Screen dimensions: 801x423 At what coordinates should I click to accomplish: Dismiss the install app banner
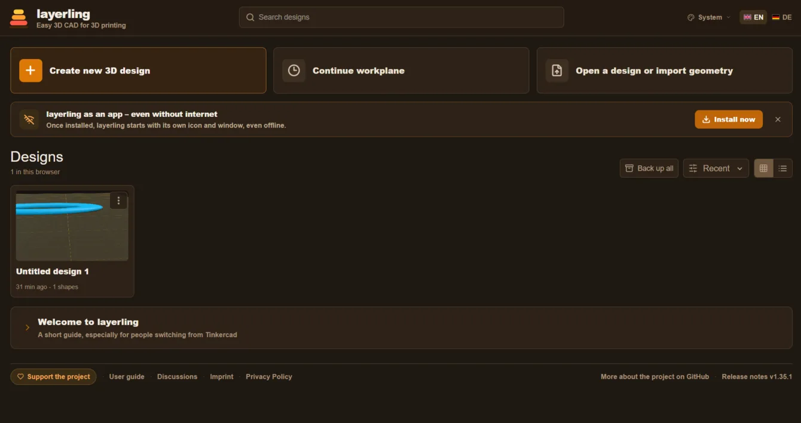[x=778, y=119]
